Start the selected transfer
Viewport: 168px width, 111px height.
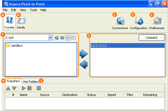pyautogui.click(x=24, y=88)
